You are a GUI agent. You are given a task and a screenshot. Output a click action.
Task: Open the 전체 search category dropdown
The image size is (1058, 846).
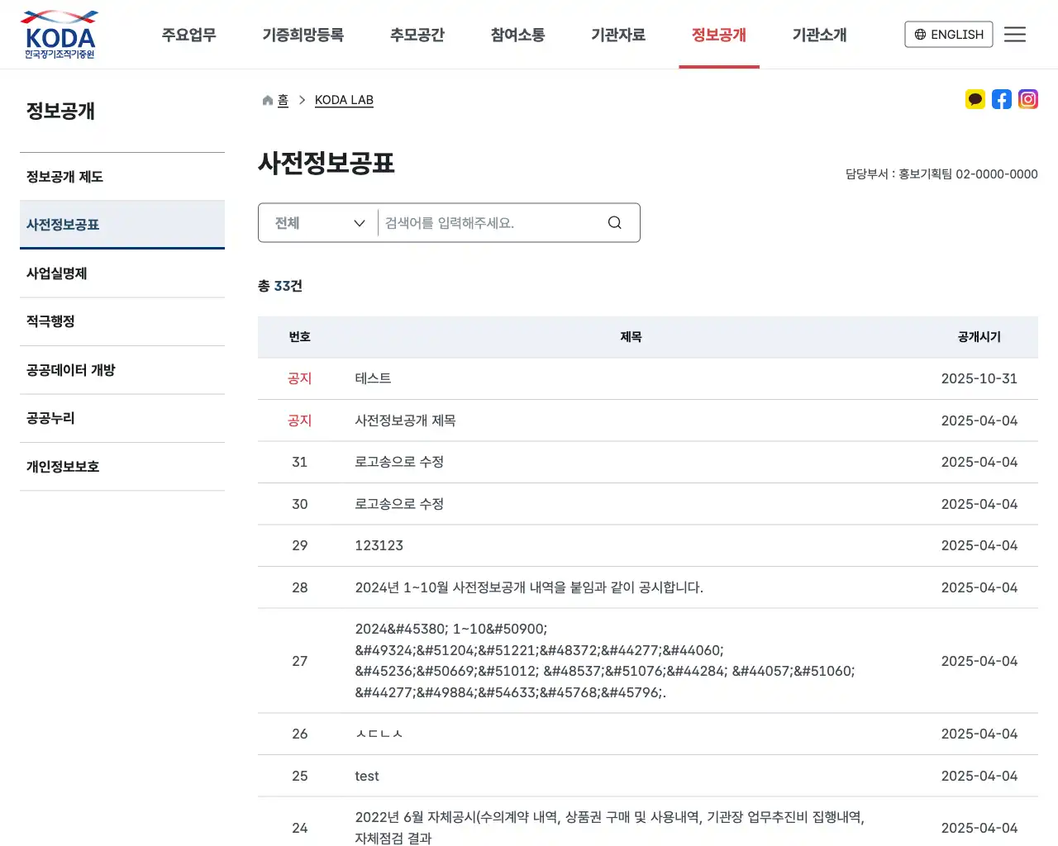pyautogui.click(x=317, y=222)
